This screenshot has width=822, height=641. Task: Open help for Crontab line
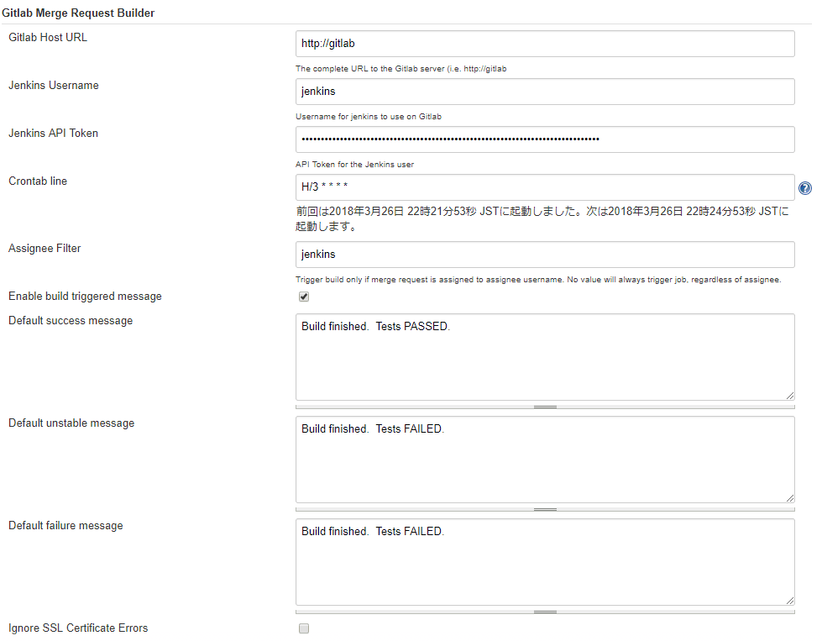[x=804, y=188]
